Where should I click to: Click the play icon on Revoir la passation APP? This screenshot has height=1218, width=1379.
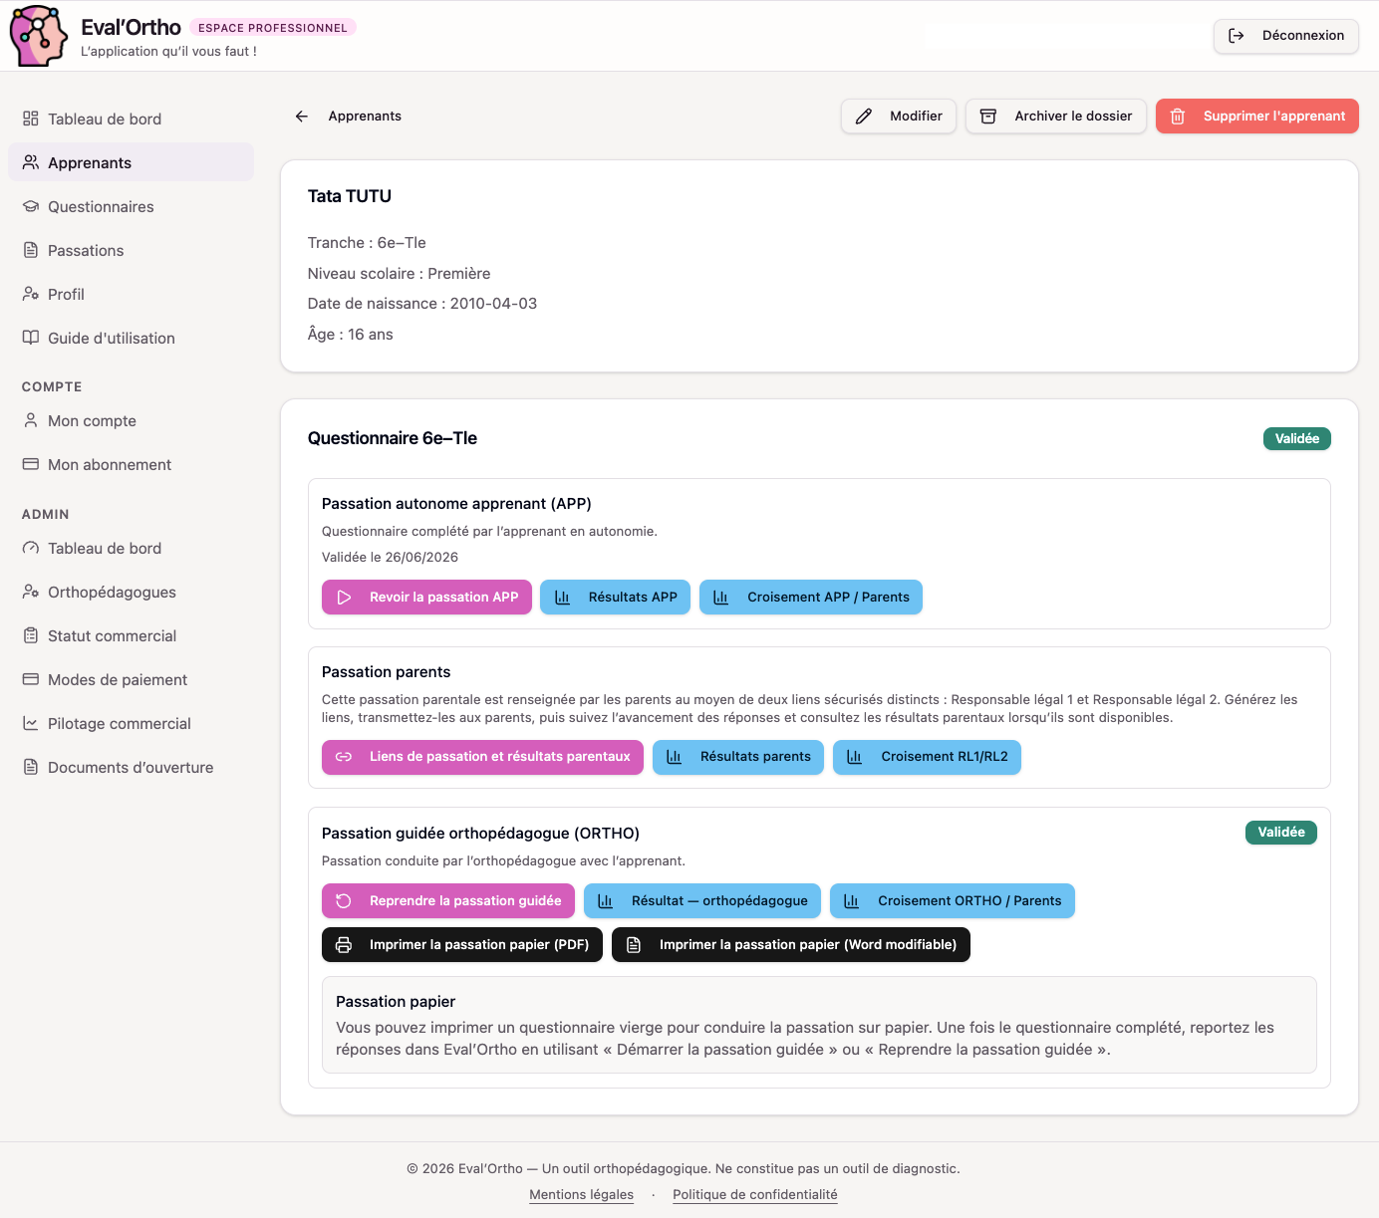point(344,598)
